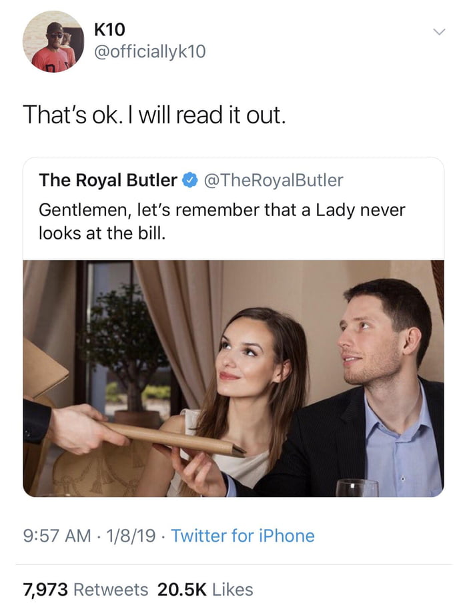This screenshot has height=611, width=467.
Task: Open quoted tweet text about the bill
Action: click(x=221, y=221)
